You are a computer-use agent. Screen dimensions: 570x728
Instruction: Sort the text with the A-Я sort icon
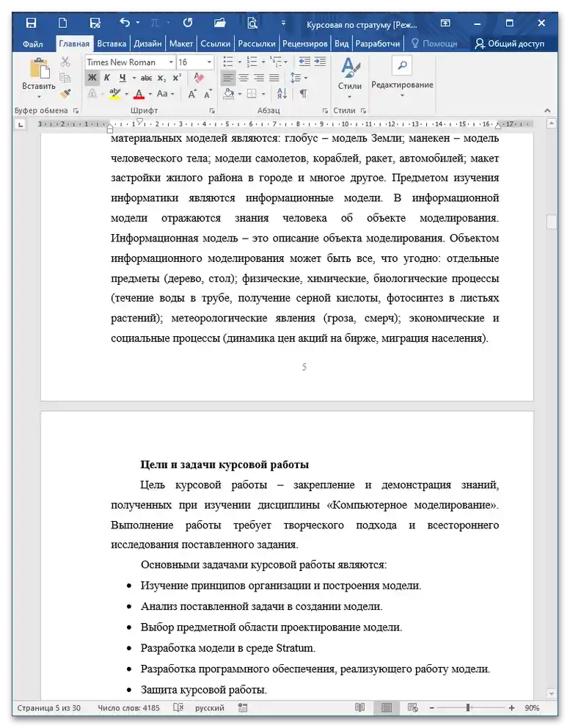coord(282,94)
